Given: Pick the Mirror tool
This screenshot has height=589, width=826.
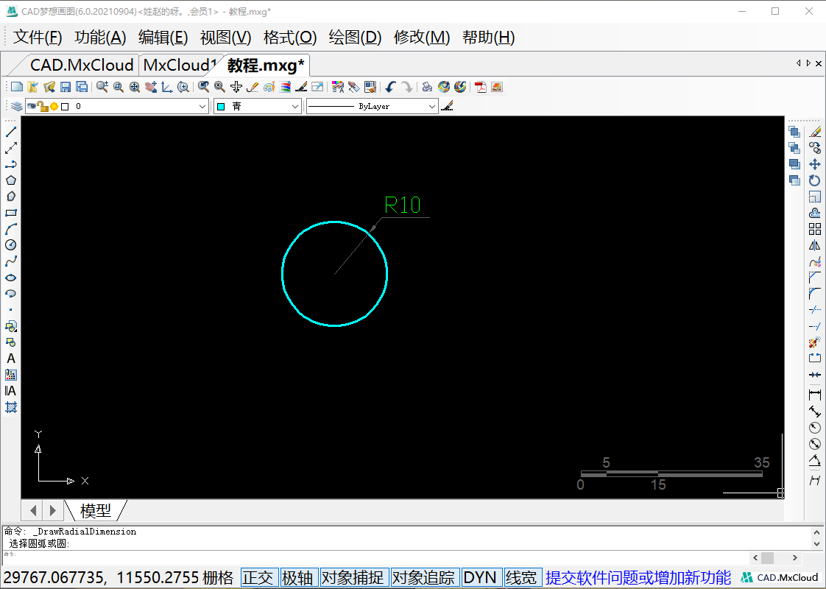Looking at the screenshot, I should click(815, 245).
